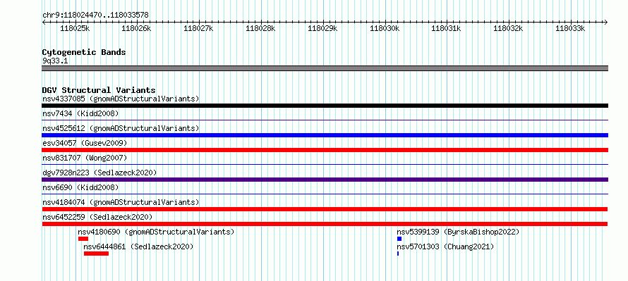Screen dimensions: 628x281
Task: Click the 118031k ruler tick label
Action: click(446, 28)
